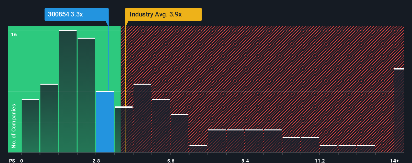Click the tallest bar in the histogram
This screenshot has width=412, height=163.
[68, 91]
